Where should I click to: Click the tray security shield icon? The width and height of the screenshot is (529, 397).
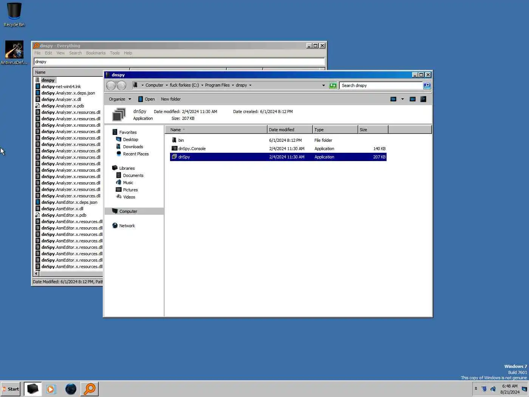(484, 389)
